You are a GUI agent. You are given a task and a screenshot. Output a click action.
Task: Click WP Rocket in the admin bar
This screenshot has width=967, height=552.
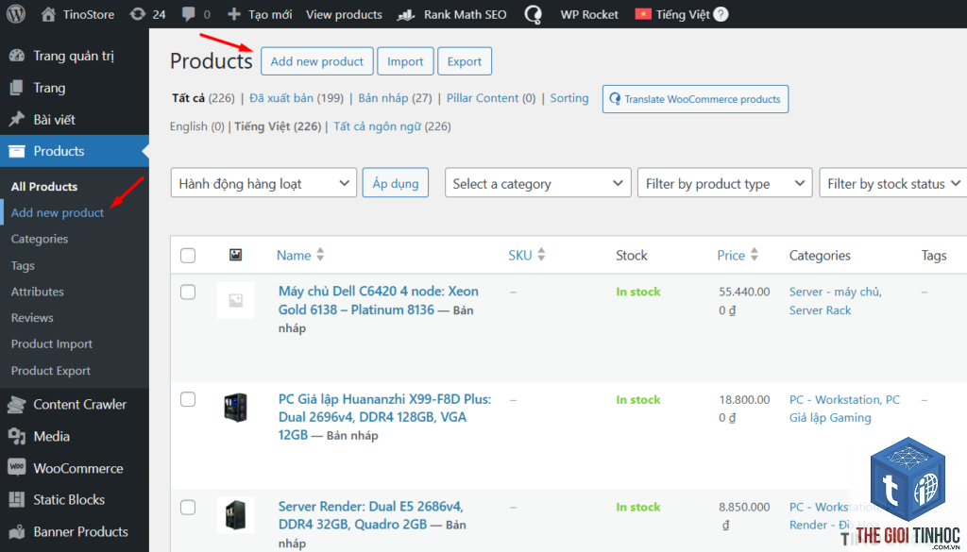[x=589, y=14]
